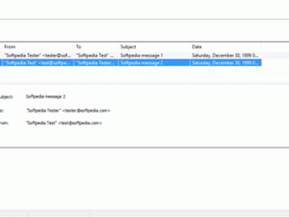Sort messages by the To column header
Screen dimensions: 289x217
click(x=96, y=47)
